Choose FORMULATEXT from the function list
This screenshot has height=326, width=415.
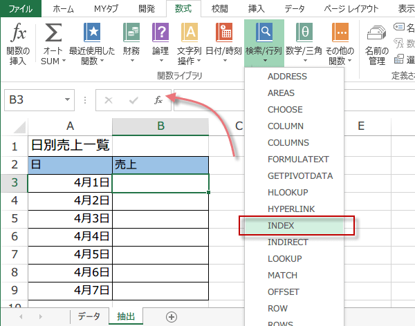coord(295,159)
